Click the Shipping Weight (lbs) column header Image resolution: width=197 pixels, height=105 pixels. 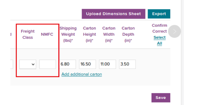coord(68,34)
